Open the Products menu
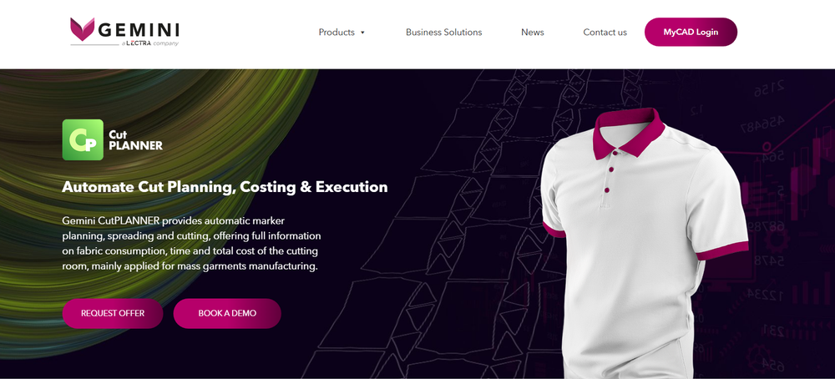Screen dimensions: 835x379 tap(337, 32)
